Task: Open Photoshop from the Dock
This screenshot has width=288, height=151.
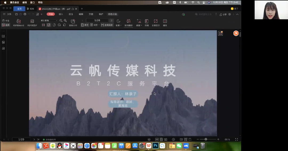Action: pyautogui.click(x=155, y=146)
